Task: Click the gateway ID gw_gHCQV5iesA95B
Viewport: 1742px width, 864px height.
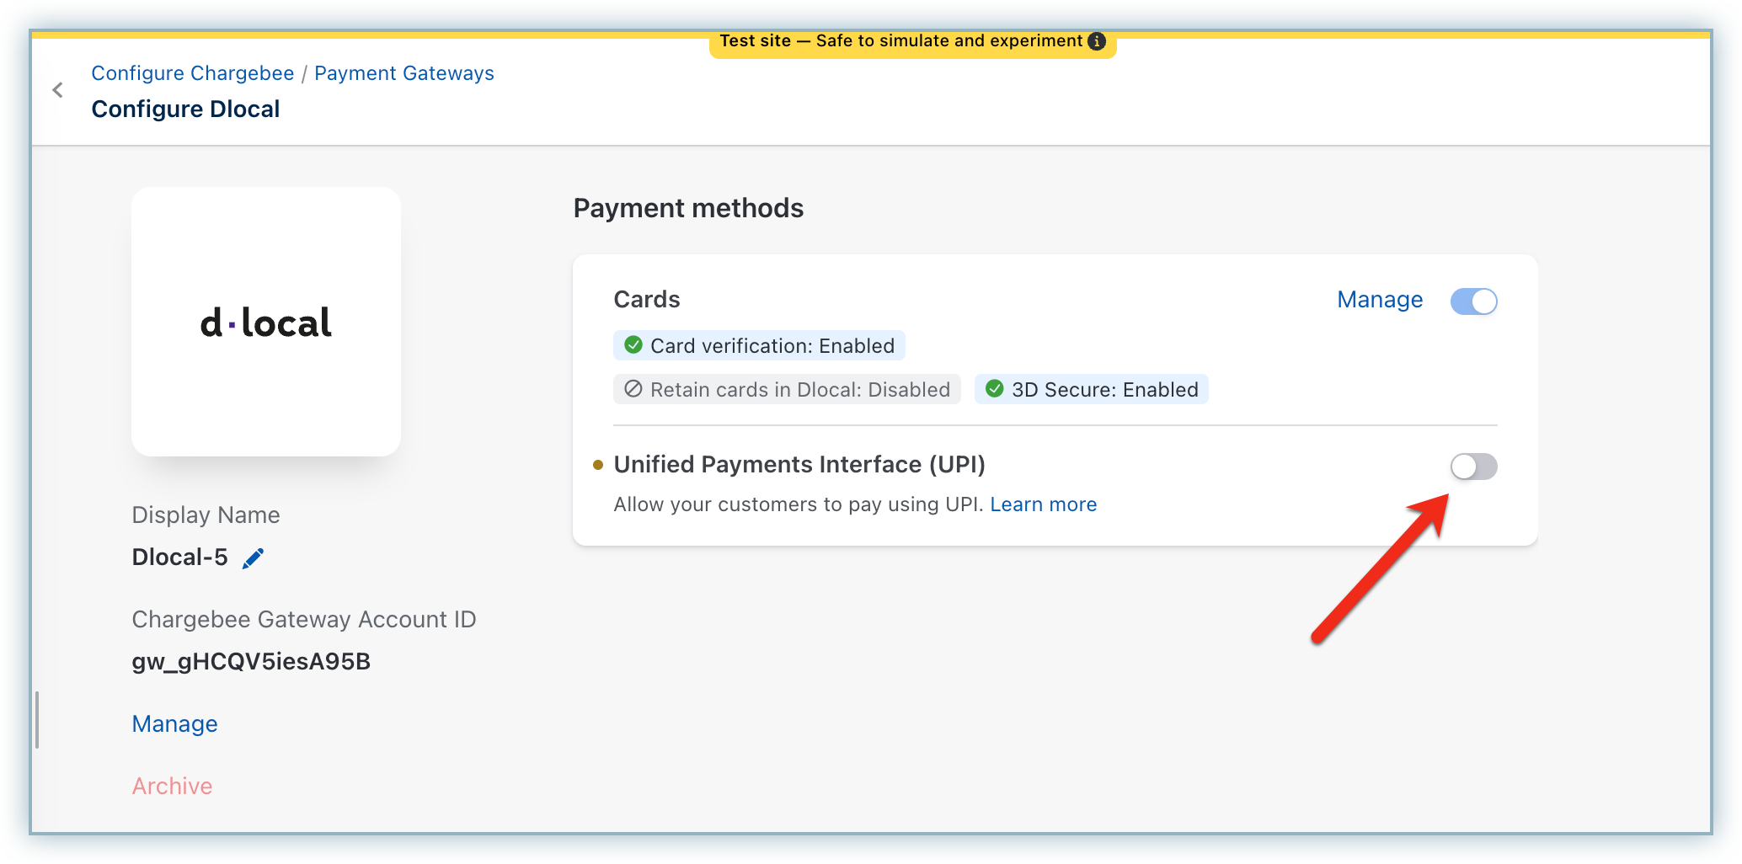Action: [x=251, y=662]
